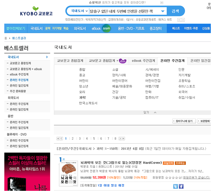Go to page 3 in the pagination

(80, 139)
